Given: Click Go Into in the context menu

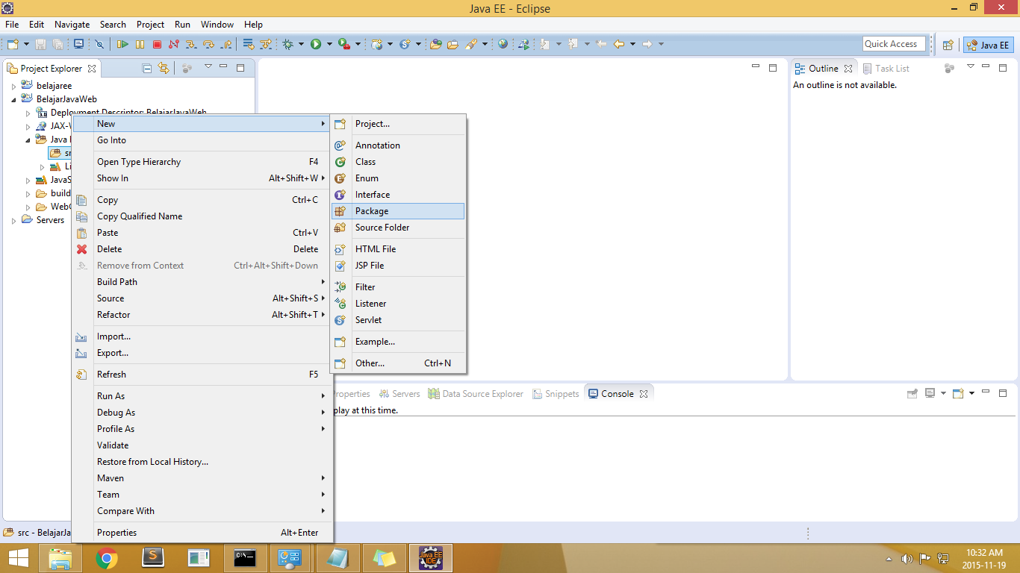Looking at the screenshot, I should (x=202, y=140).
